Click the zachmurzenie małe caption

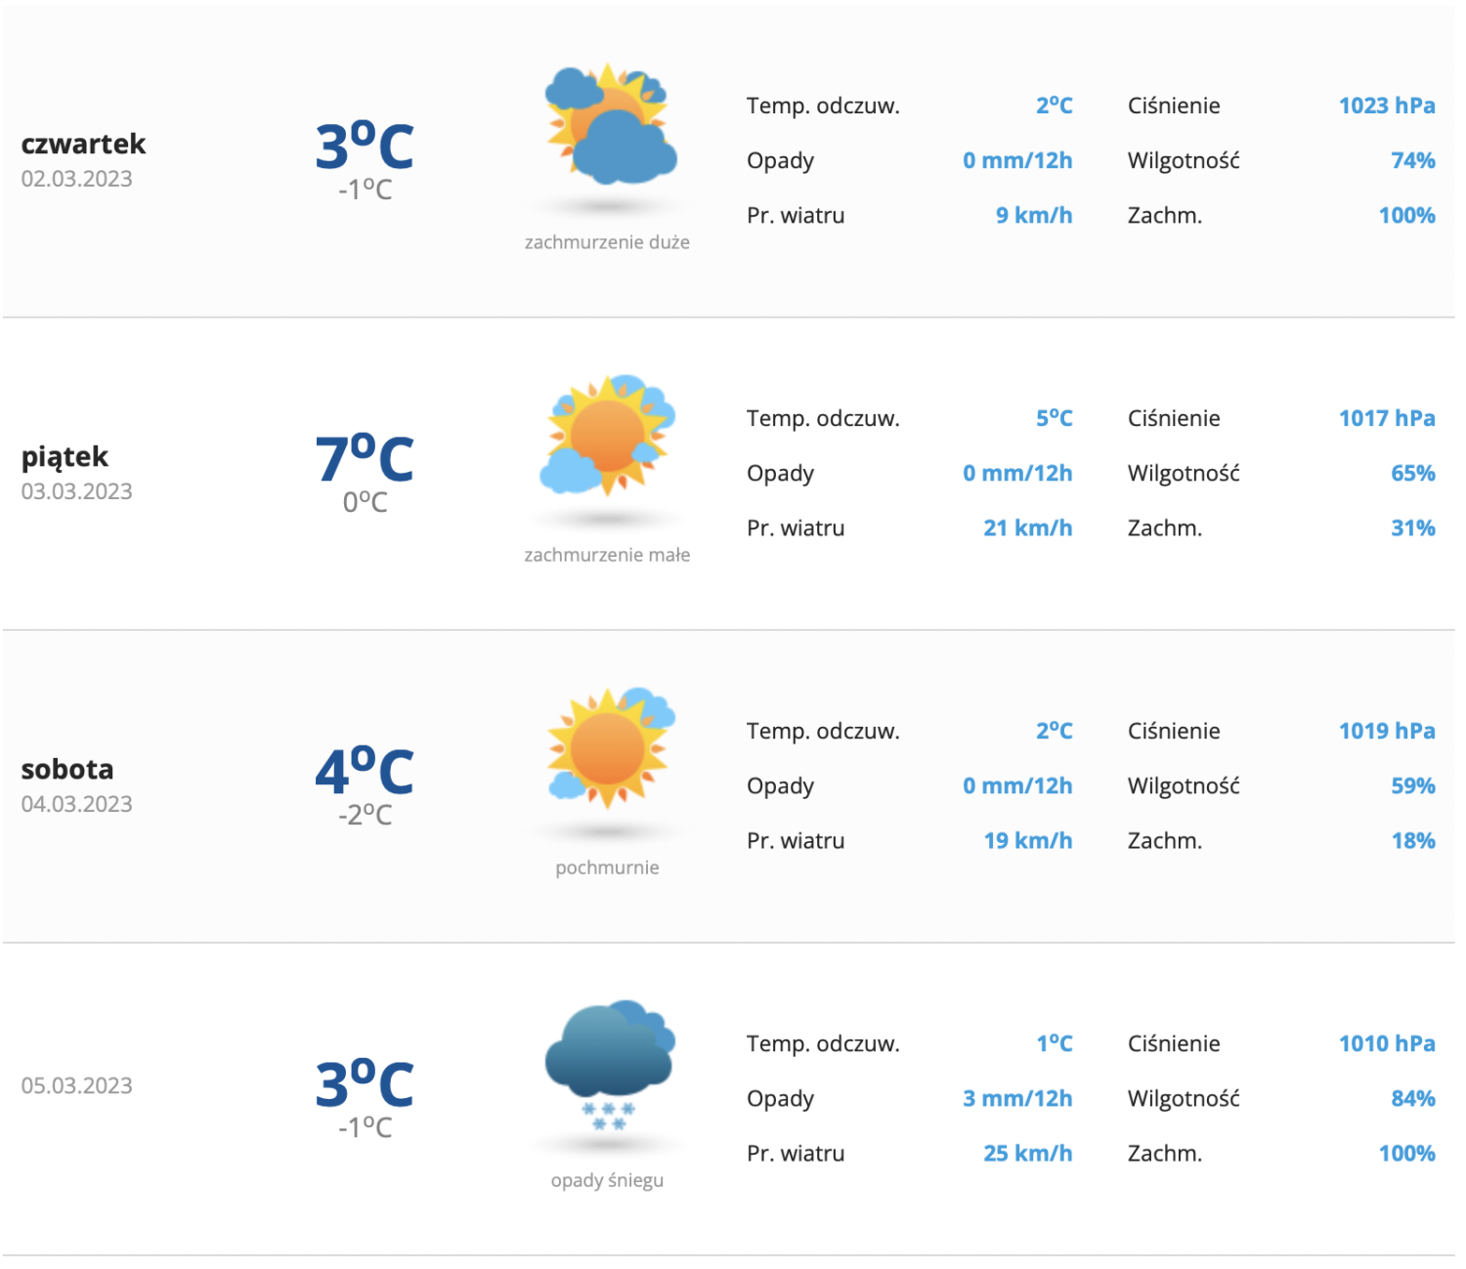pos(607,555)
